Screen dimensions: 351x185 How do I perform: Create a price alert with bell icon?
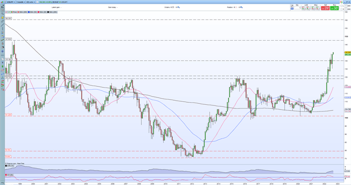pyautogui.click(x=3, y=17)
